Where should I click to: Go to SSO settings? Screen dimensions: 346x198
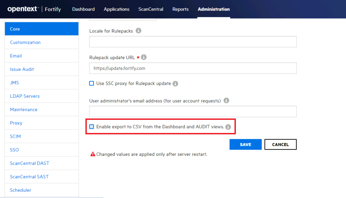point(42,150)
